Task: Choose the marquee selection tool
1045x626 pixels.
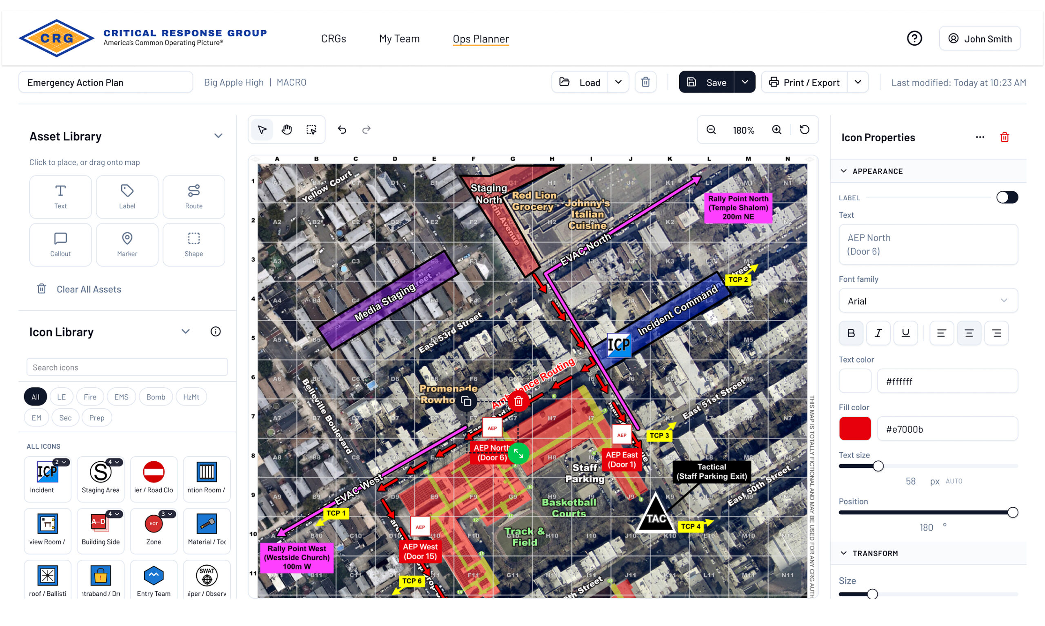Action: [311, 130]
